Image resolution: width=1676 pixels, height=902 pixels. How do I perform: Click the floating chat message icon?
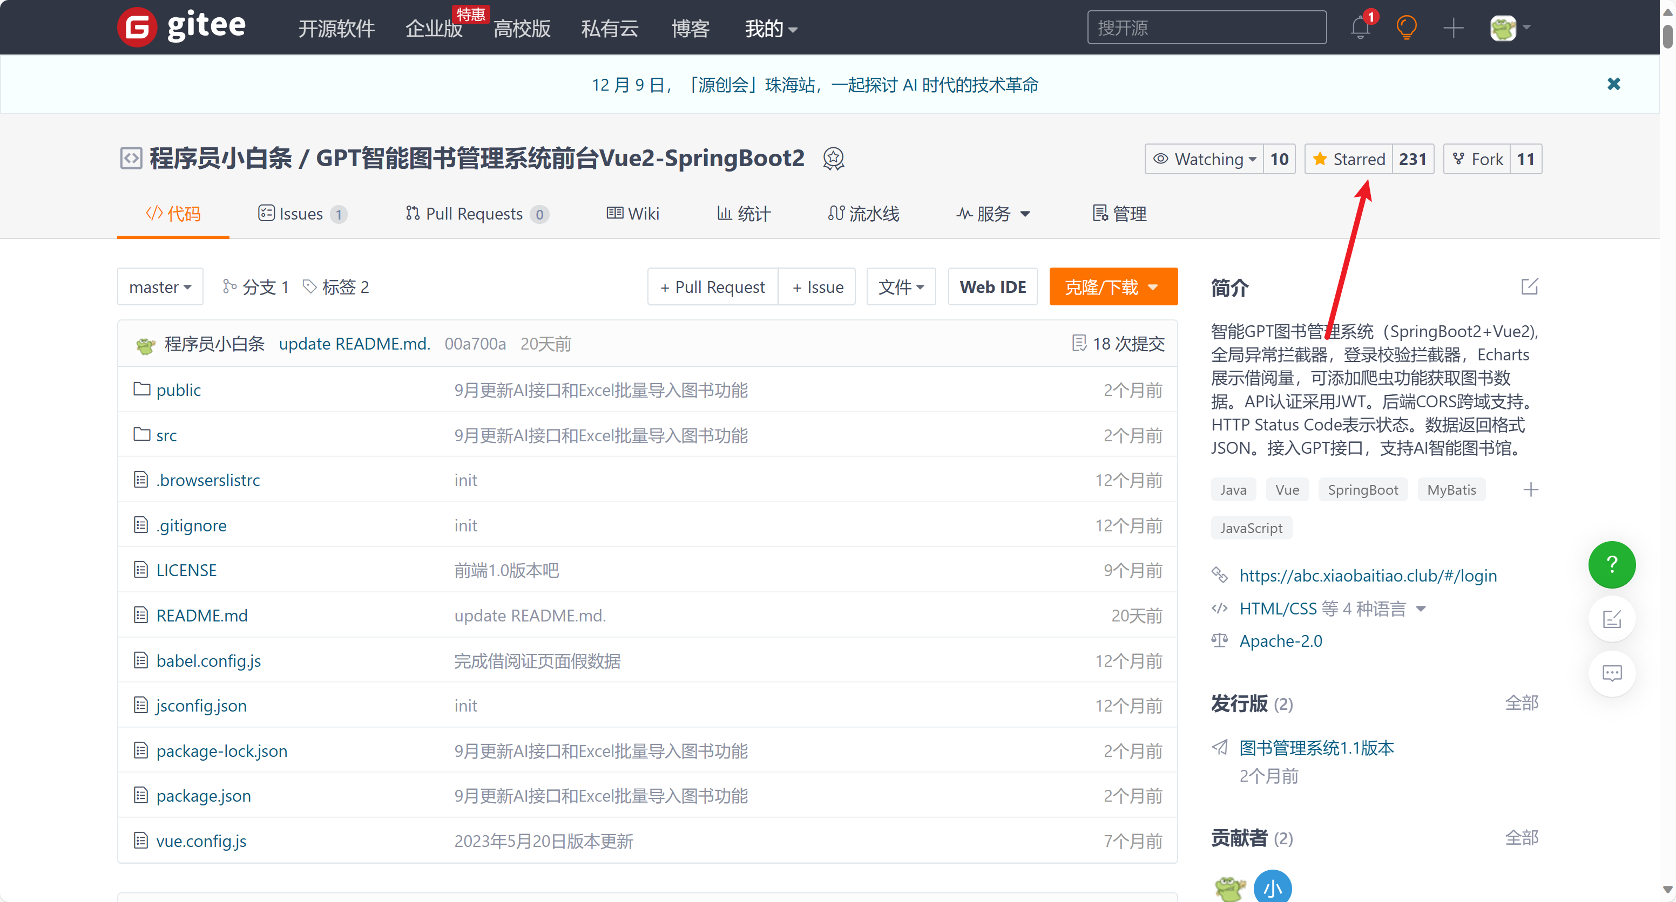pyautogui.click(x=1611, y=673)
